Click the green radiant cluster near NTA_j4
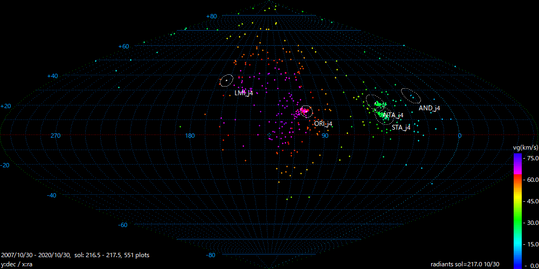 [379, 103]
